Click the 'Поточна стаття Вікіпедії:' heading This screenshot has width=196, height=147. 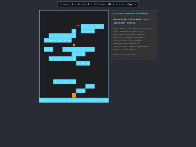131,13
